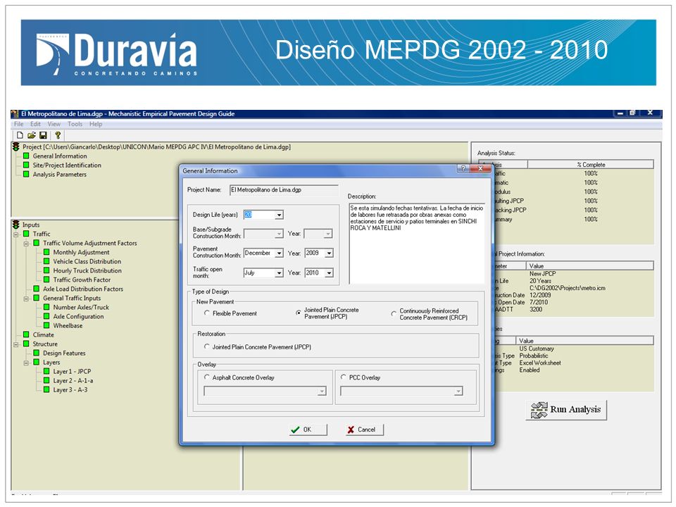Click green status icon beside Climate
676x507 pixels.
tap(26, 334)
